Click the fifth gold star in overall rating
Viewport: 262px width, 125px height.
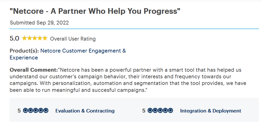tap(45, 38)
